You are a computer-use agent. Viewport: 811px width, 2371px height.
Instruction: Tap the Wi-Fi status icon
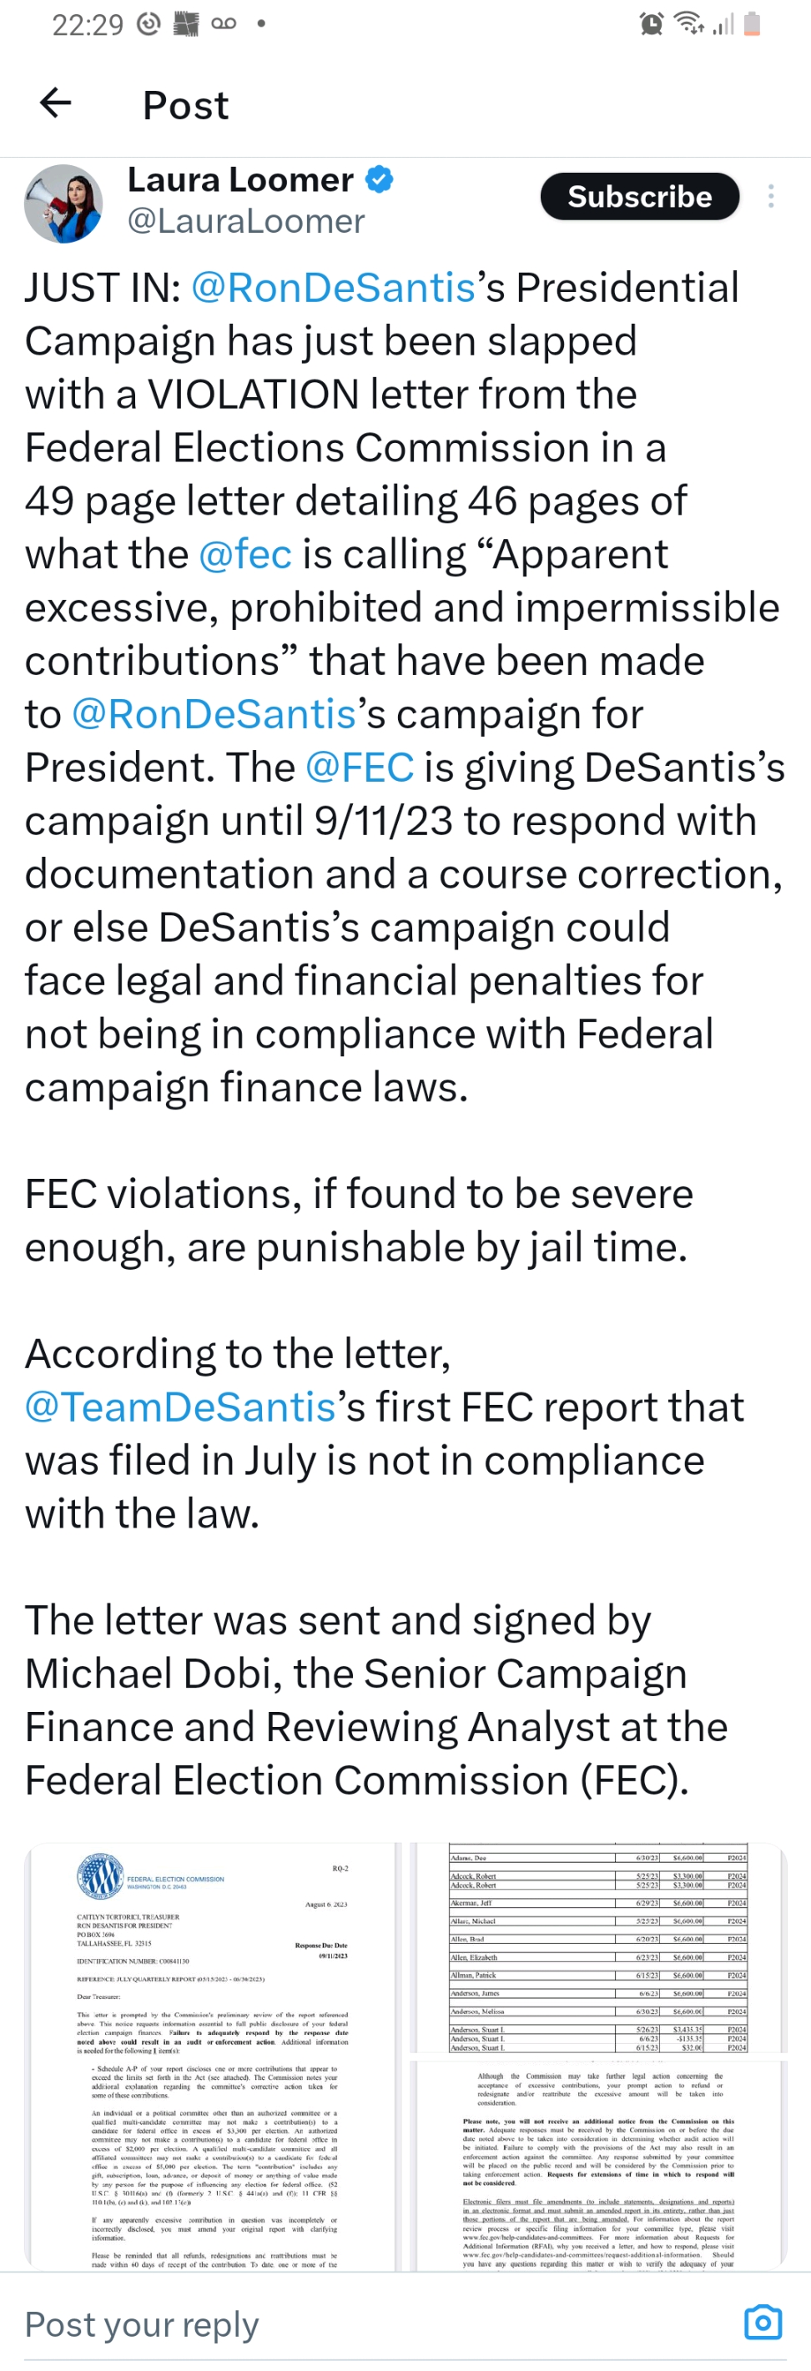click(689, 23)
